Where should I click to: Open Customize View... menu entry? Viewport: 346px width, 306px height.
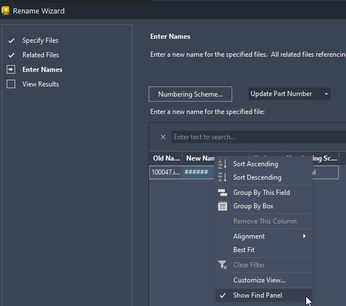click(x=264, y=280)
